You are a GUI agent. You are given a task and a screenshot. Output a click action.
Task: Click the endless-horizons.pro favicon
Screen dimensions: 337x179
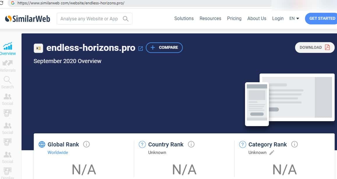(38, 48)
